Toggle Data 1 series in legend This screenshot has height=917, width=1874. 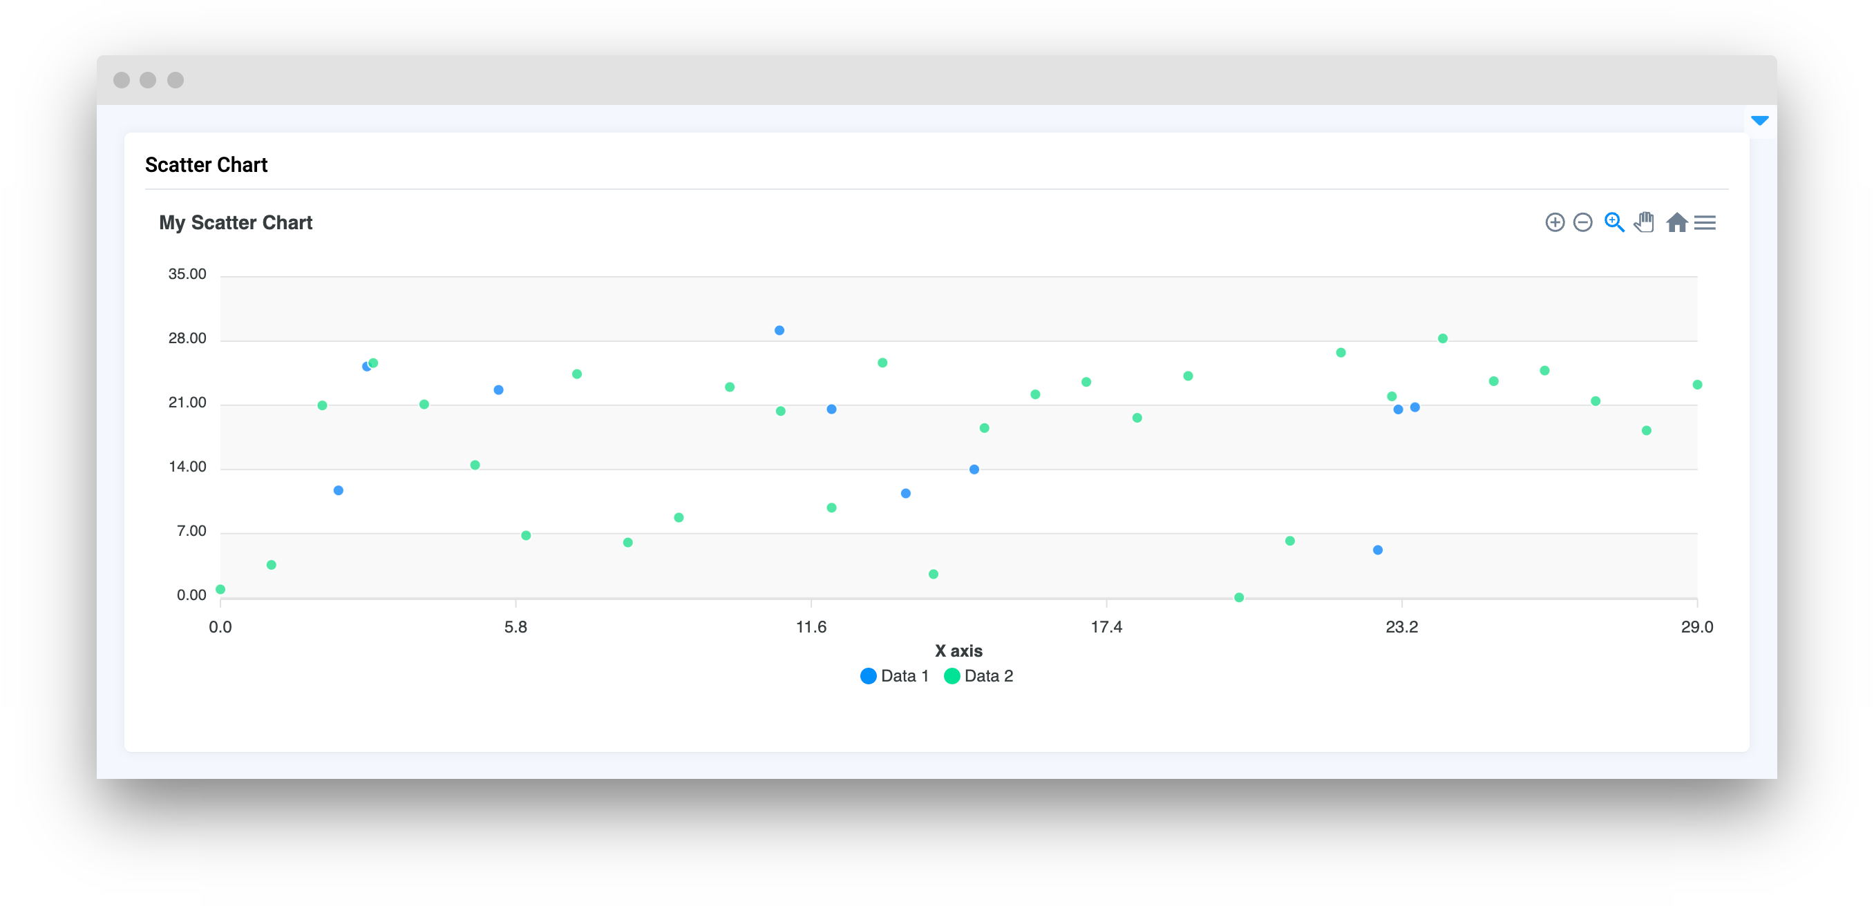click(x=905, y=676)
